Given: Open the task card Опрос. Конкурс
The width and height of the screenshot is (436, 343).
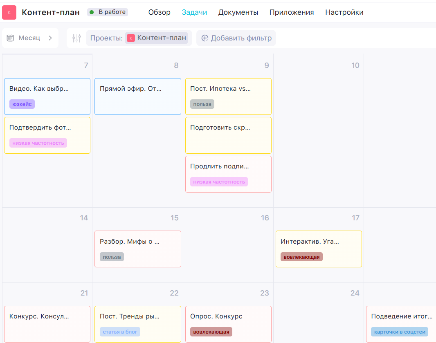Looking at the screenshot, I should click(x=228, y=324).
